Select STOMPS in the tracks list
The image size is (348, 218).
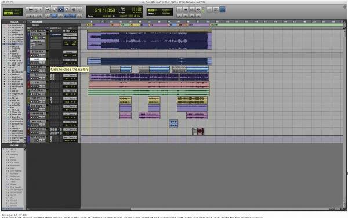click(16, 49)
